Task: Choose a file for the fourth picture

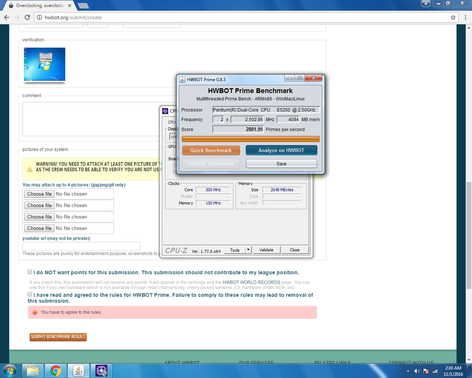Action: click(39, 228)
